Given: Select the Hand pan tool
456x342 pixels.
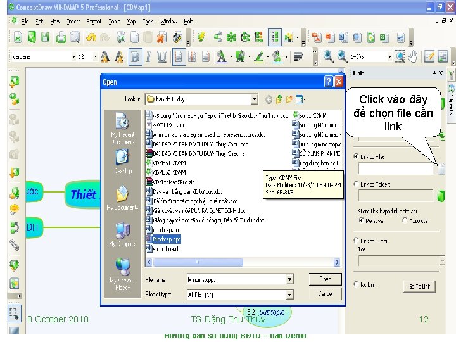Looking at the screenshot, I should [x=413, y=56].
